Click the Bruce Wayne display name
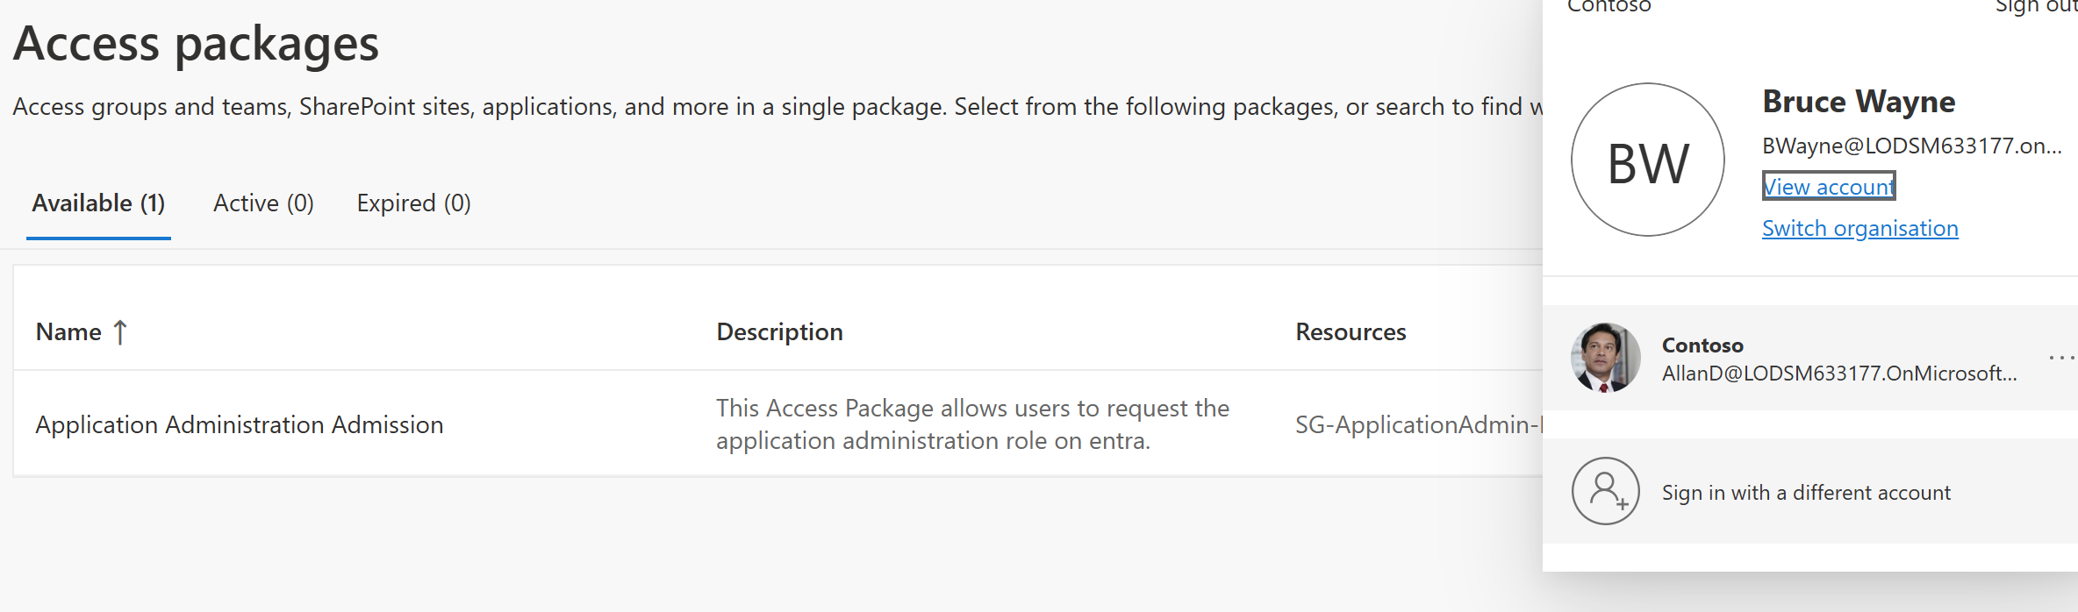 (1859, 103)
